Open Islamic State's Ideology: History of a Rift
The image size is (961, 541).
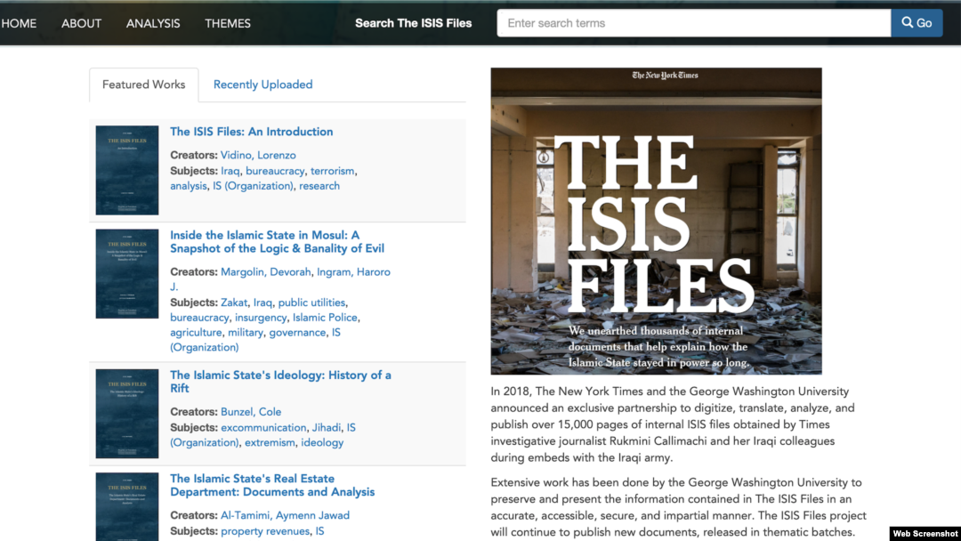[280, 382]
